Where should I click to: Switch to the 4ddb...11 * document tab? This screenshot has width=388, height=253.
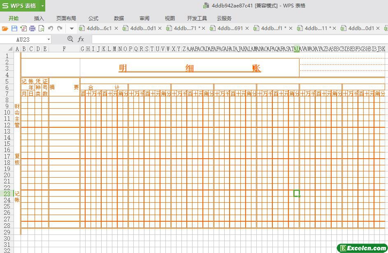coord(316,28)
